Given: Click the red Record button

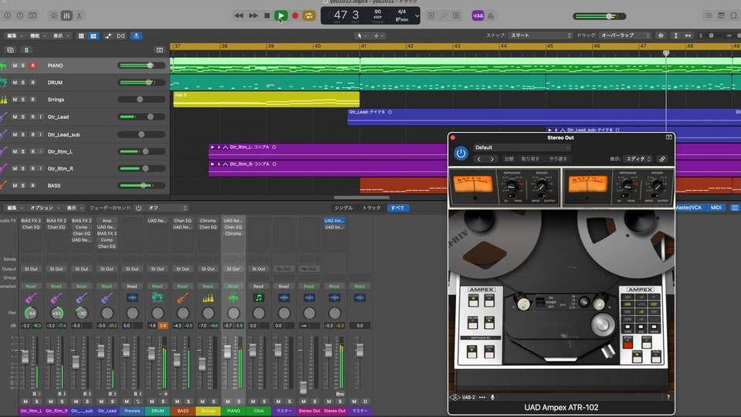Looking at the screenshot, I should pos(295,15).
